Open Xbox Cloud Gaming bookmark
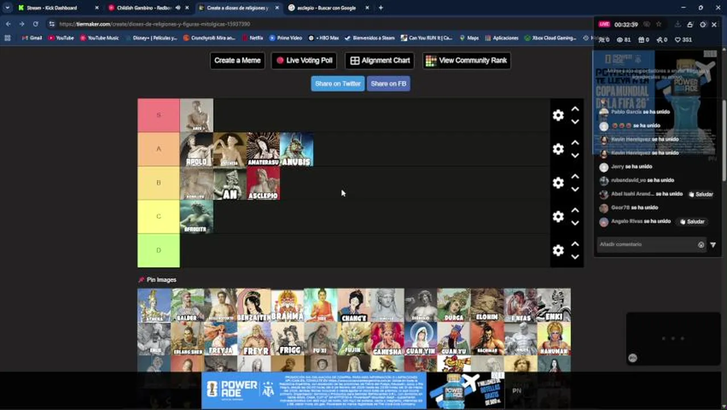This screenshot has width=727, height=410. tap(550, 38)
